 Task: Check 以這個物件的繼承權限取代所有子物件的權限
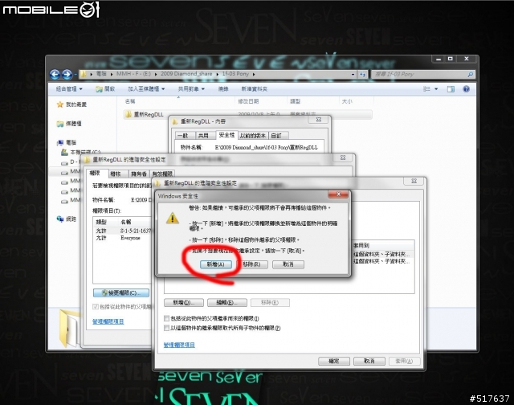[x=166, y=328]
